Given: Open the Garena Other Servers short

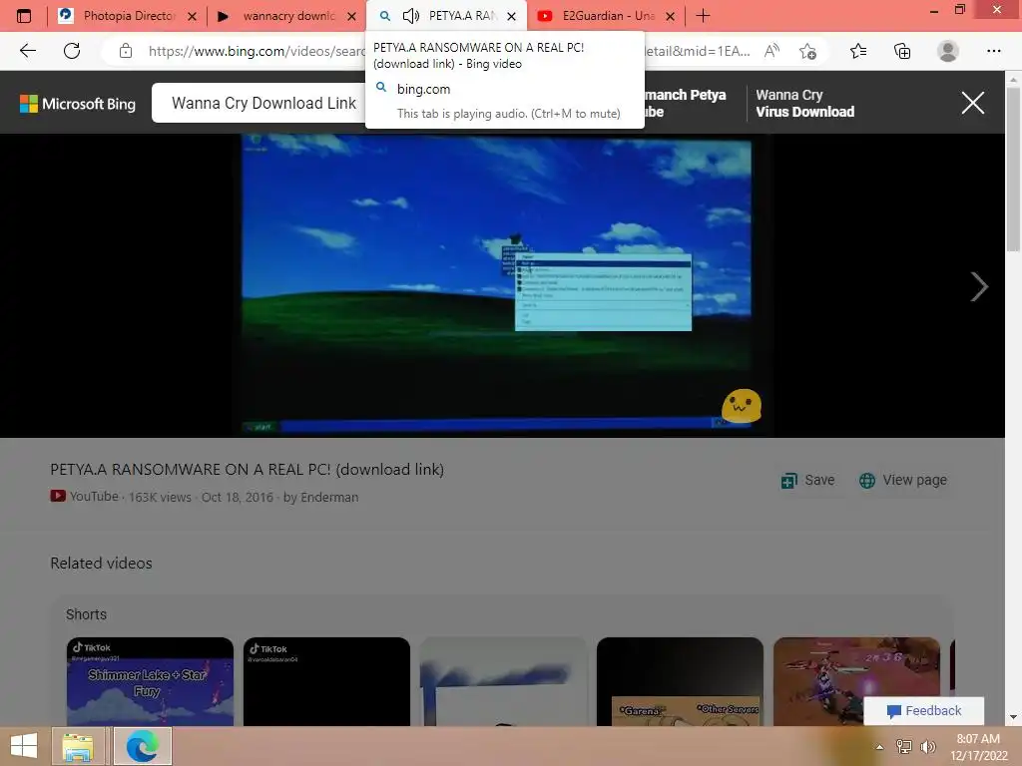Looking at the screenshot, I should (x=680, y=681).
